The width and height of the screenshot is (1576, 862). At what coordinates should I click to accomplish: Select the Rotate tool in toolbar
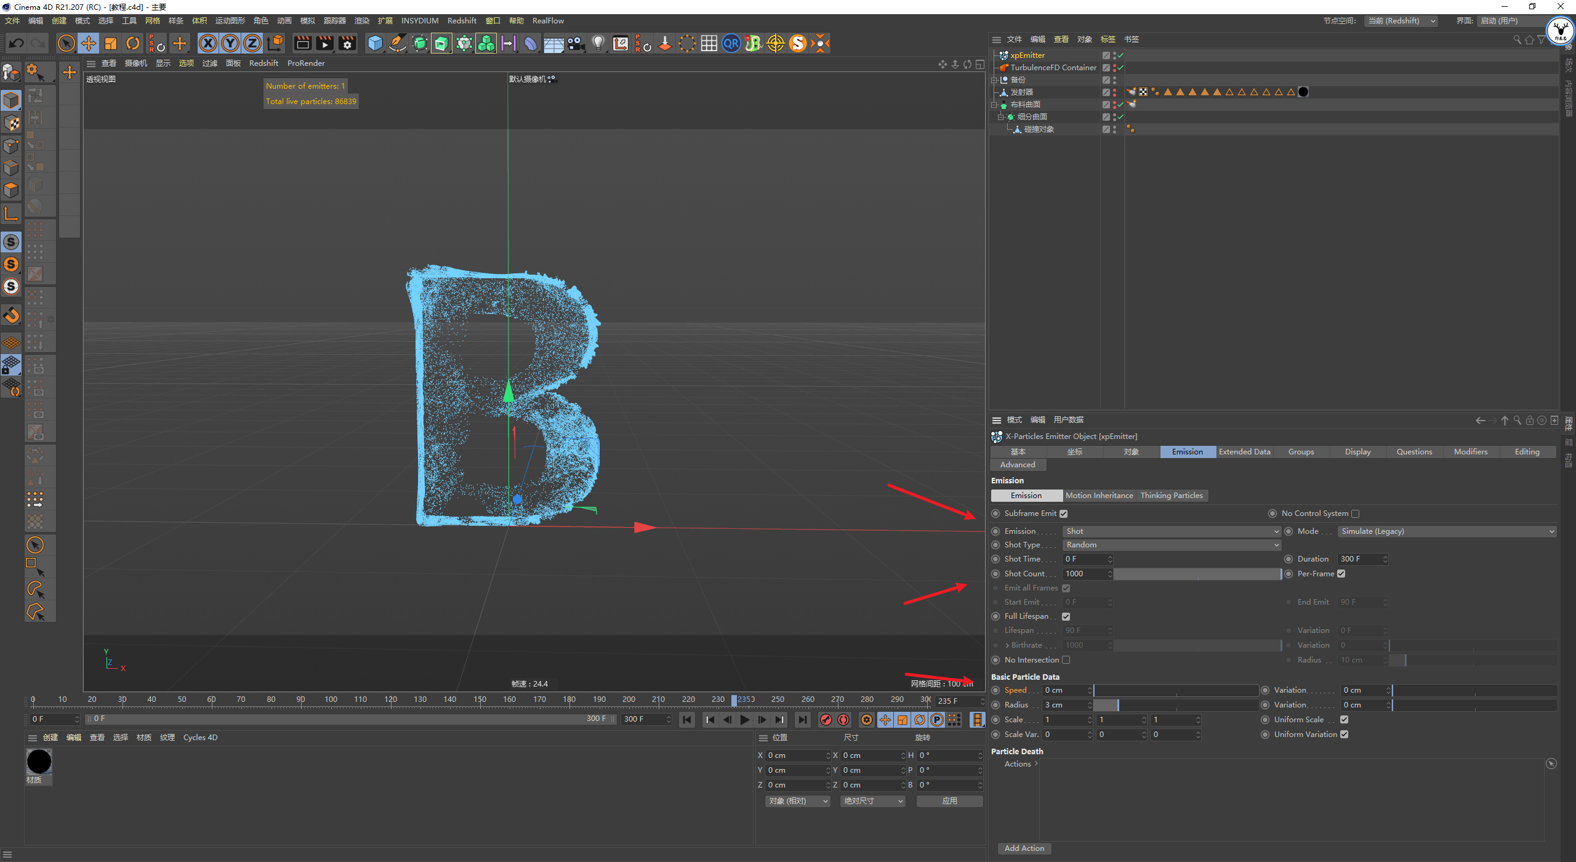(133, 43)
